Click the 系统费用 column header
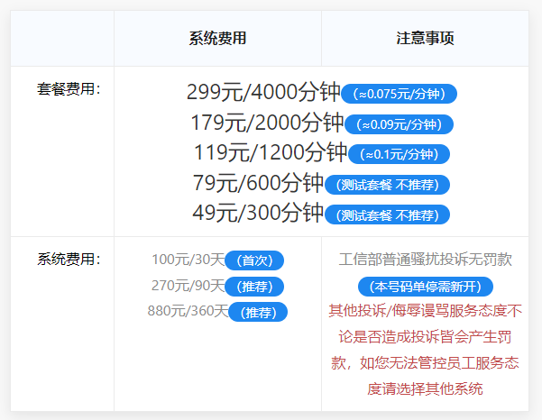Image resolution: width=542 pixels, height=420 pixels. (217, 38)
